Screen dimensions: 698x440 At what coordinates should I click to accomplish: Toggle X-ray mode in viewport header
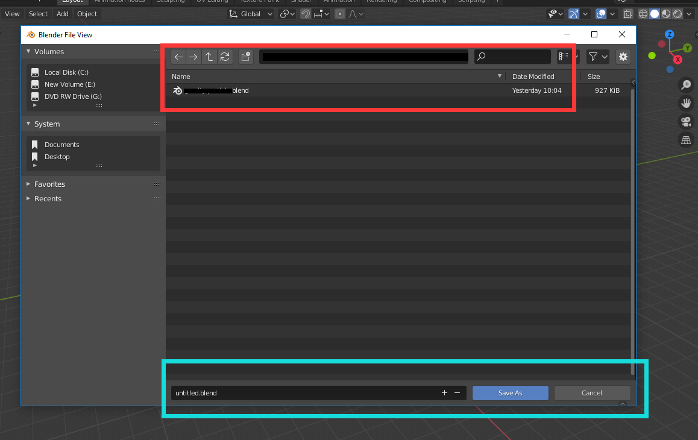click(627, 14)
